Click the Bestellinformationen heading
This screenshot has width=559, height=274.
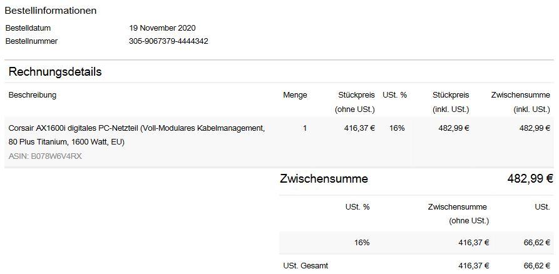pos(51,11)
